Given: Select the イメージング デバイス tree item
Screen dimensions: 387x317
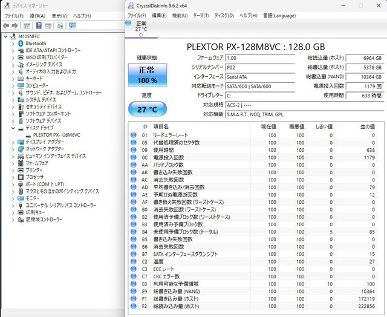Looking at the screenshot, I should pyautogui.click(x=44, y=65).
